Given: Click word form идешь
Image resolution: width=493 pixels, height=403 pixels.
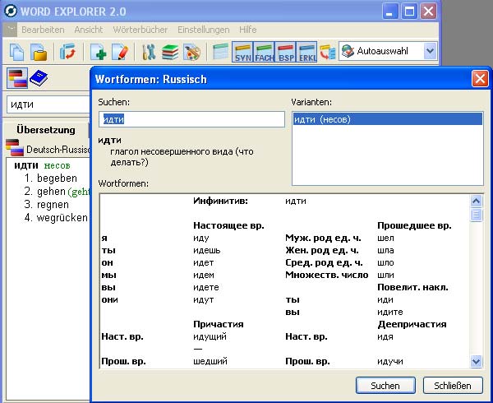Looking at the screenshot, I should coord(207,250).
